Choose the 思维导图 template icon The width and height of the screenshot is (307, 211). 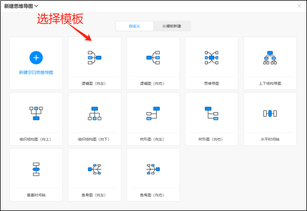(x=211, y=57)
